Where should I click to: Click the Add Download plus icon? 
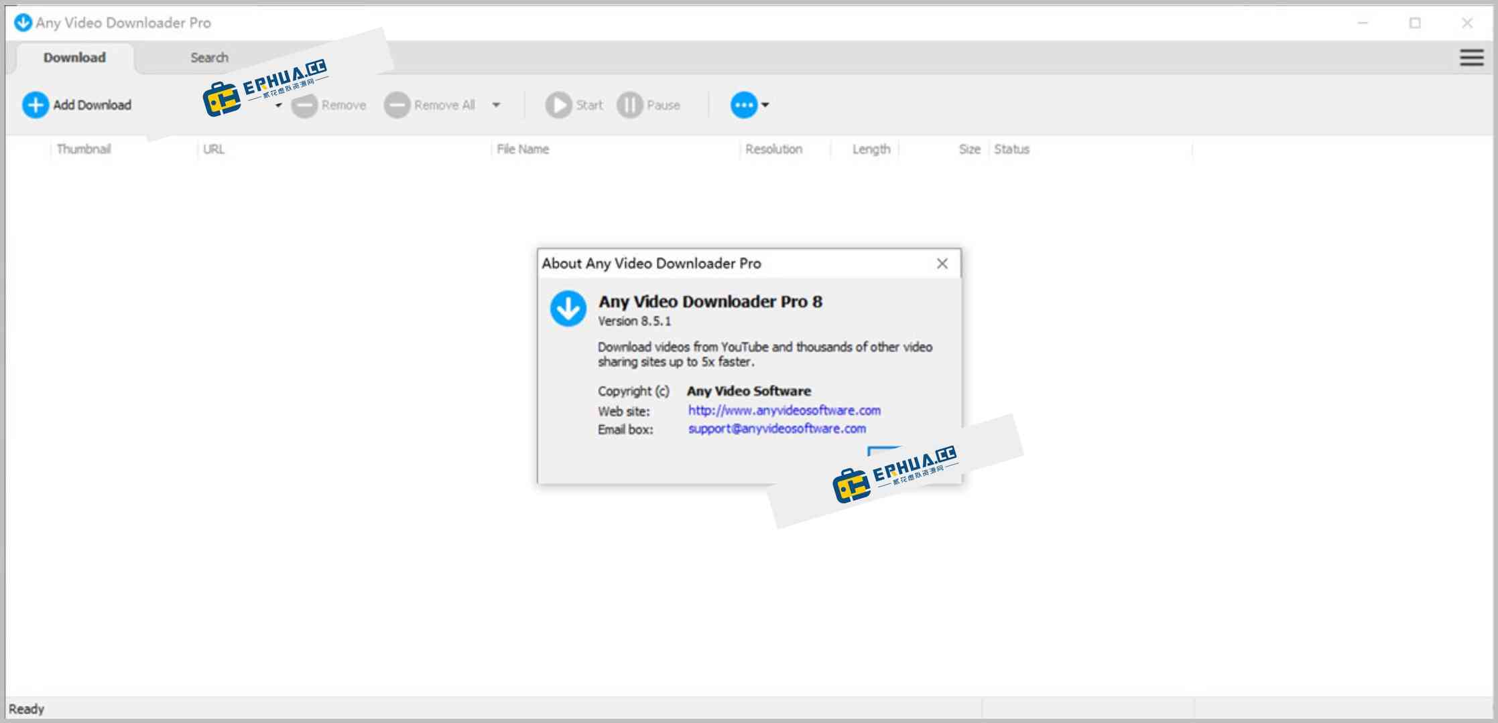point(36,104)
